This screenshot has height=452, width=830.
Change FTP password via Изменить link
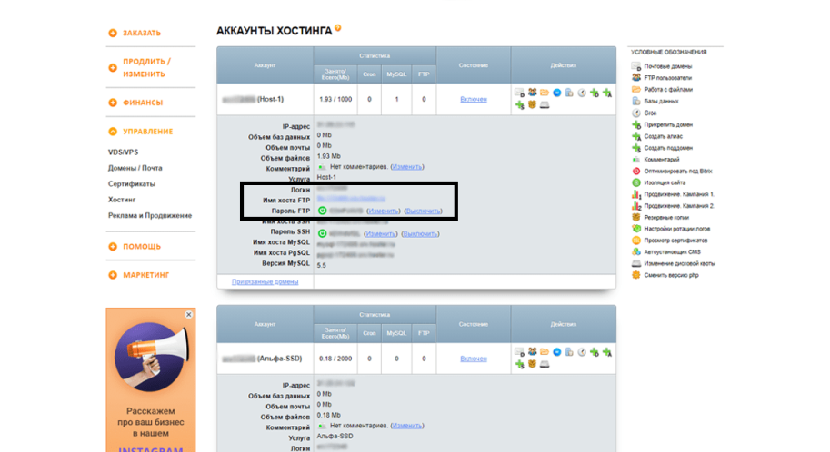(384, 211)
